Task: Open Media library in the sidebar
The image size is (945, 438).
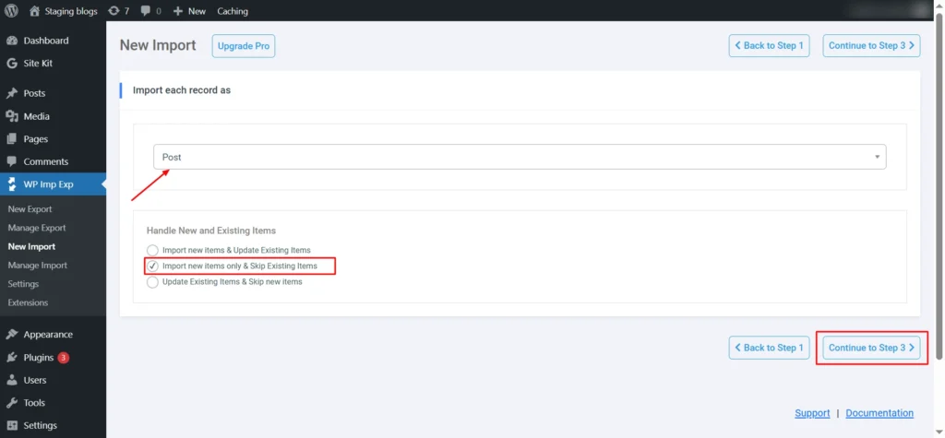Action: click(36, 116)
